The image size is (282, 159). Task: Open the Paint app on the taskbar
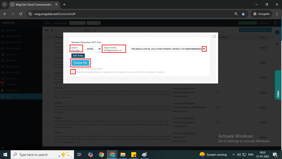[x=144, y=155]
